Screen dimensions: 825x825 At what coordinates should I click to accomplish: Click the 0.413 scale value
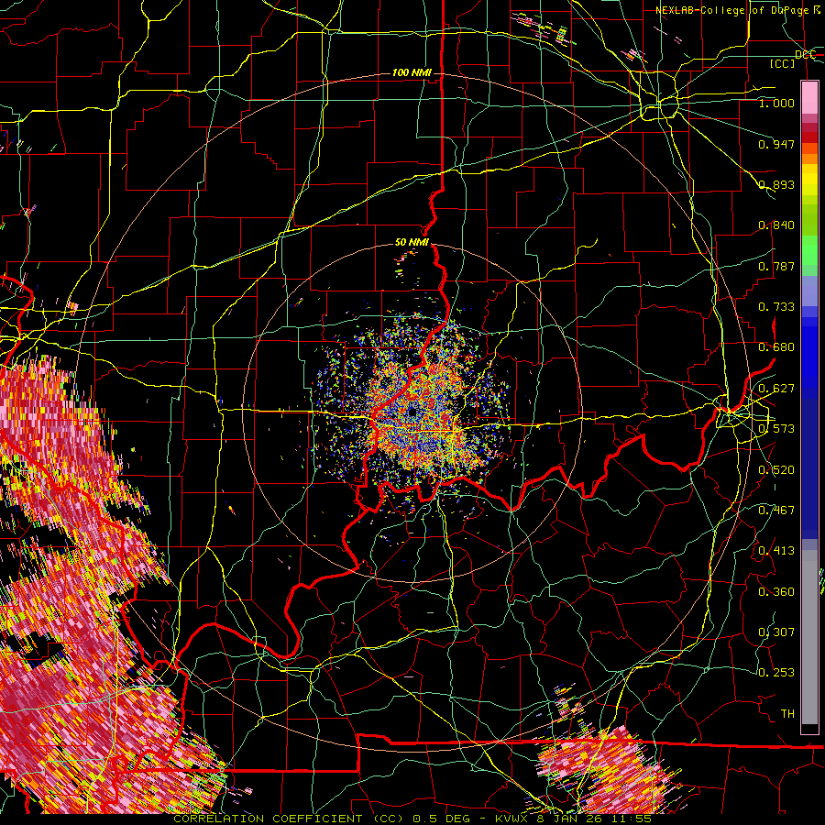pyautogui.click(x=776, y=551)
